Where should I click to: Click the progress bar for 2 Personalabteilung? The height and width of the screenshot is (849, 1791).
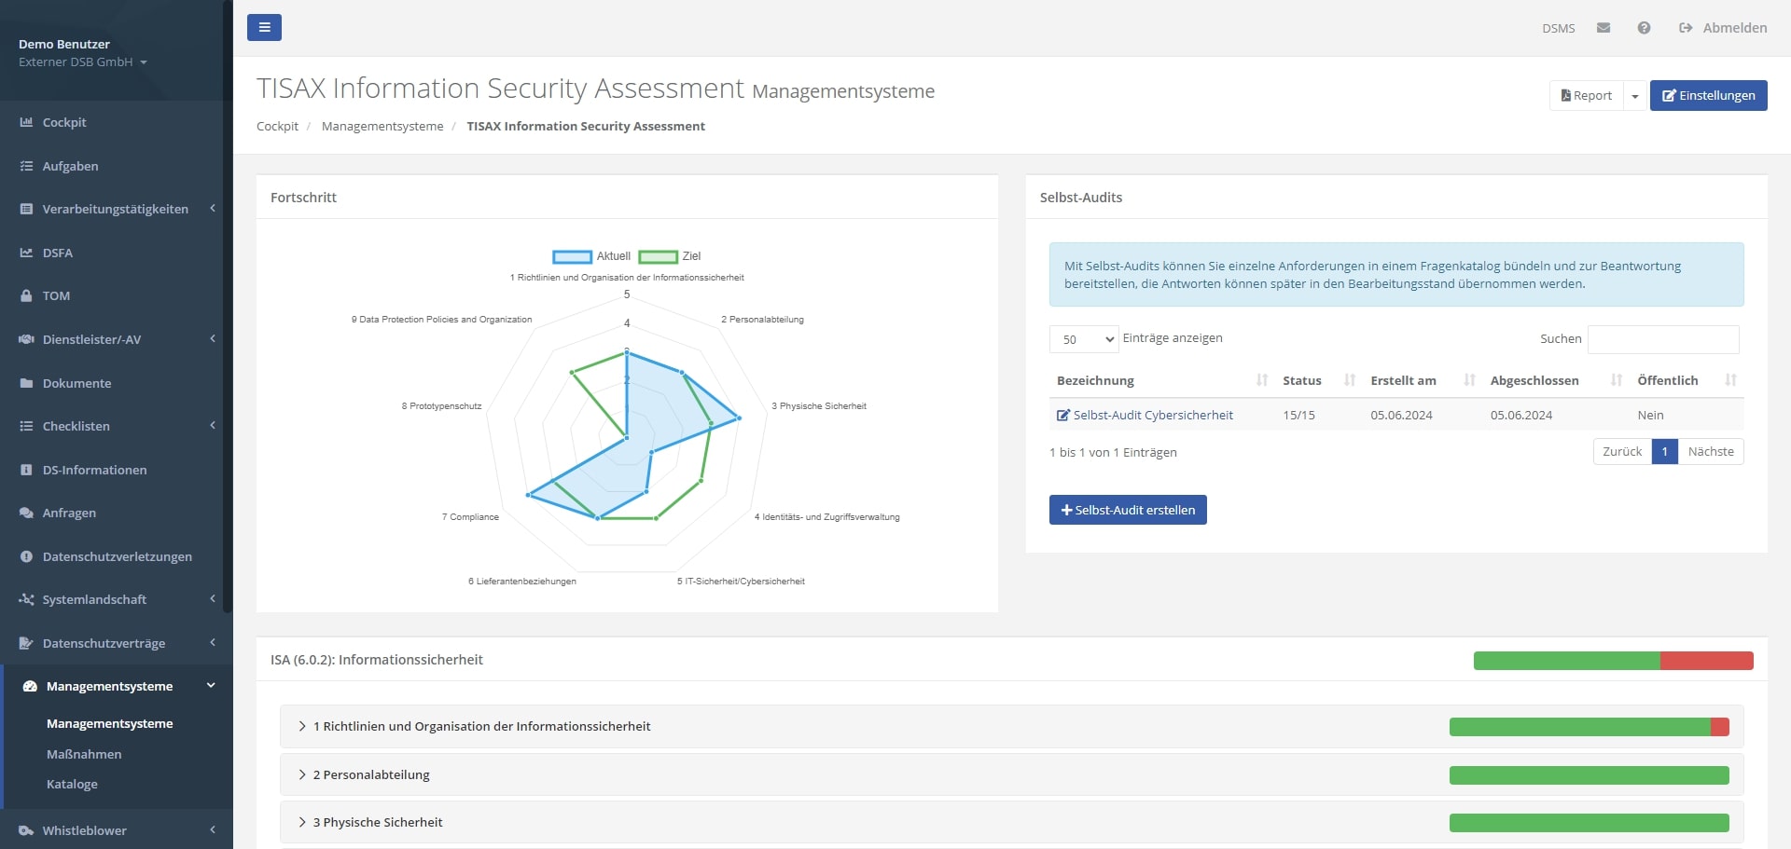coord(1589,775)
